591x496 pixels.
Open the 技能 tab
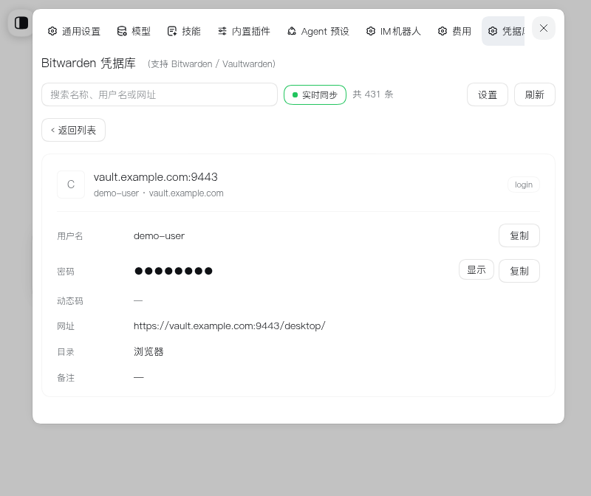pyautogui.click(x=184, y=31)
